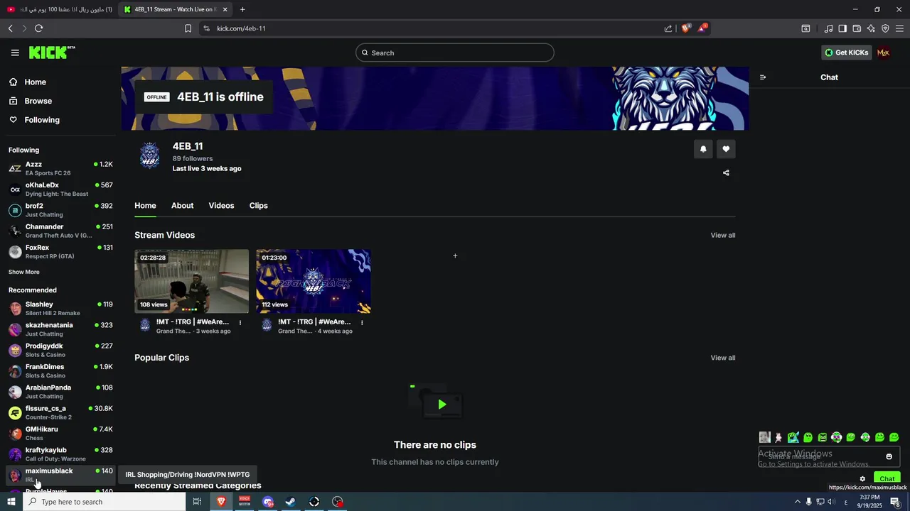
Task: Go to the Kick logo homepage
Action: tap(52, 53)
